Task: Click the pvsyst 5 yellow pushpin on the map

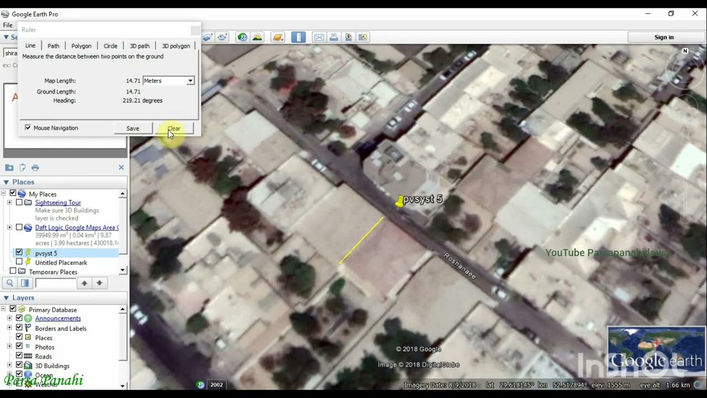Action: 399,202
